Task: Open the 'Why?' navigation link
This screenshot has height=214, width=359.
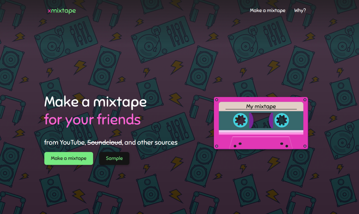Action: 300,10
